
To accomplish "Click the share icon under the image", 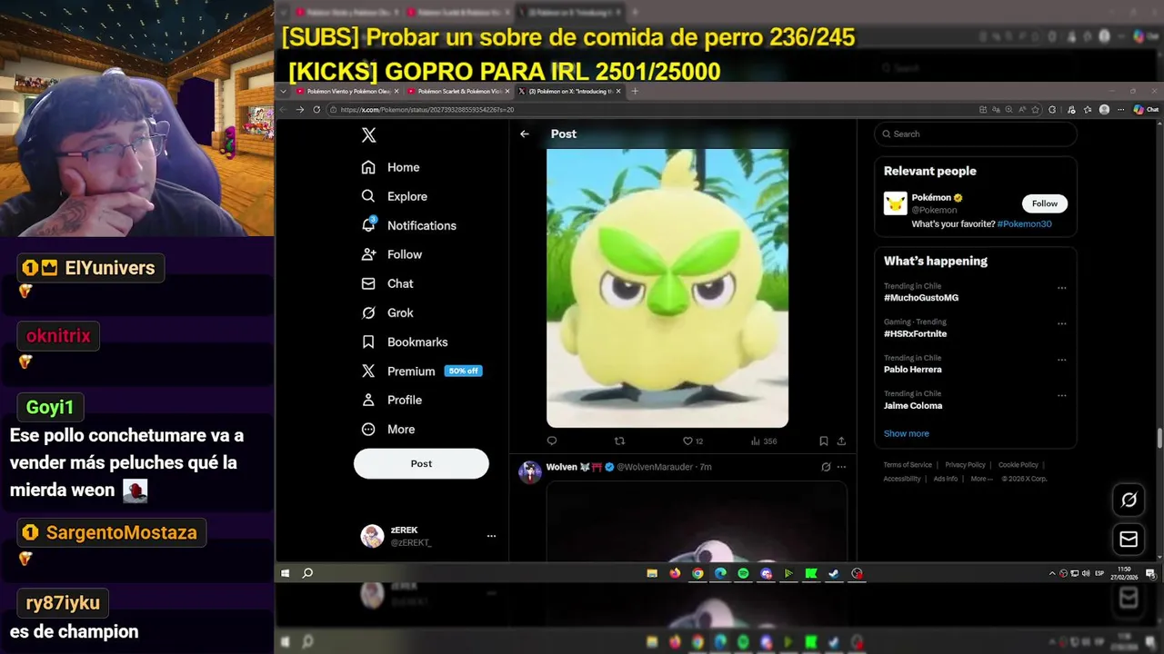I will [x=841, y=441].
